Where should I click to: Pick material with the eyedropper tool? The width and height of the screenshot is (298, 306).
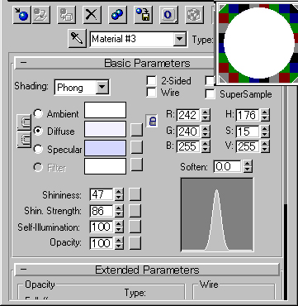77,38
